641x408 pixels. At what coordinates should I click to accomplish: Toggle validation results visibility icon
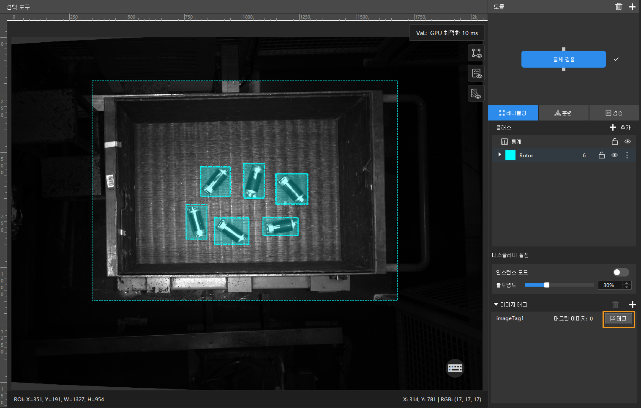(x=476, y=74)
